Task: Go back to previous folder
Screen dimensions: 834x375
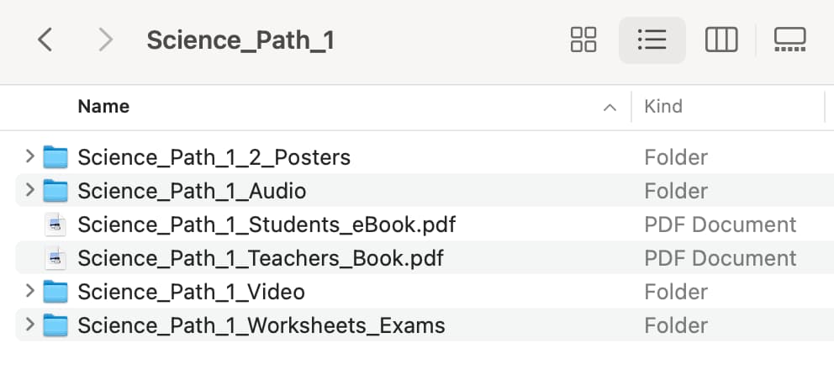Action: click(x=45, y=40)
